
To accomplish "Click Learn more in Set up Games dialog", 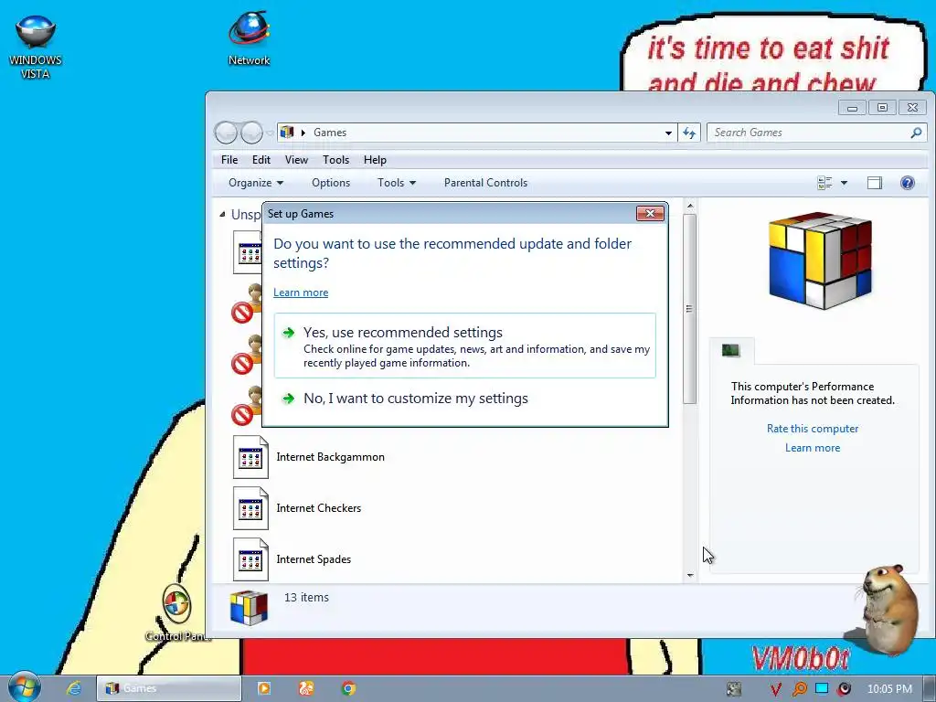I will coord(301,292).
